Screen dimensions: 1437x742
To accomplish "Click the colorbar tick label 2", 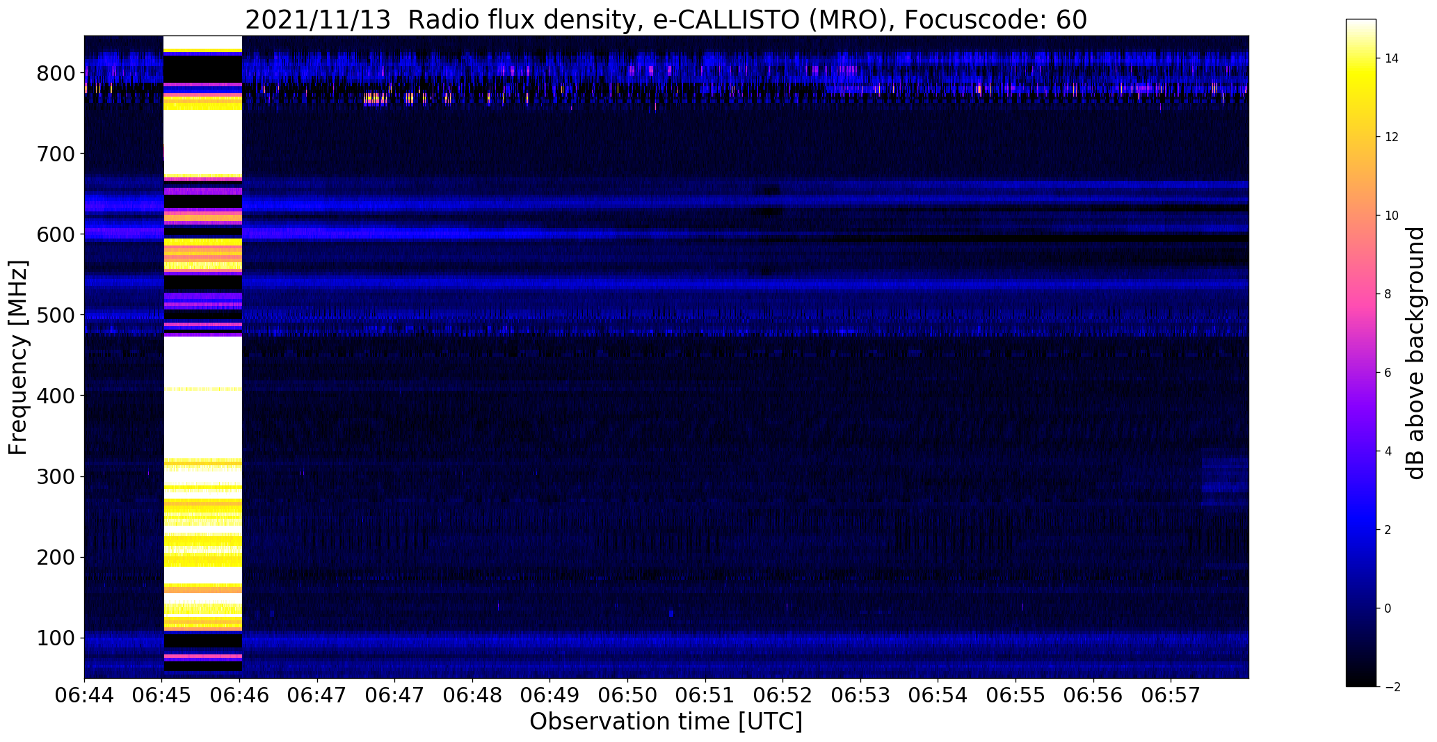I will coord(1388,530).
